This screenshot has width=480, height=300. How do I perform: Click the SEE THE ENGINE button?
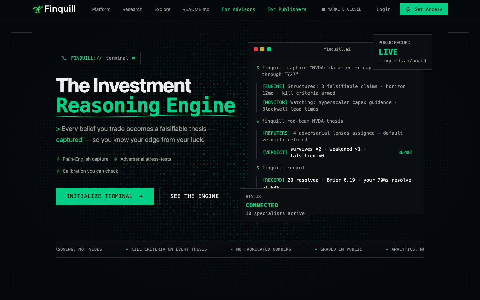(x=195, y=196)
